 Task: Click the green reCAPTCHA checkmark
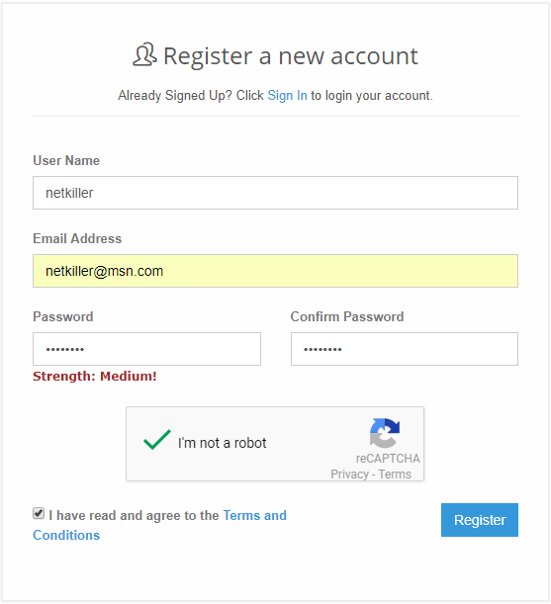[157, 440]
